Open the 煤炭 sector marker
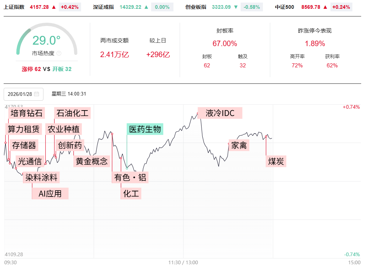Image resolution: width=367 pixels, height=269 pixels. pyautogui.click(x=276, y=161)
